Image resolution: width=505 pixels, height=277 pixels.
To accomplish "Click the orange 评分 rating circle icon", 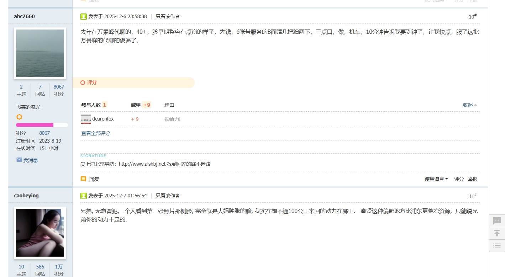I will [x=83, y=82].
